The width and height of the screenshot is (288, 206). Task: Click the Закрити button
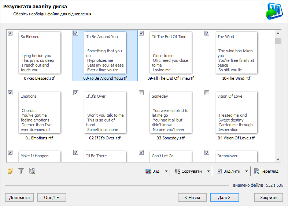pyautogui.click(x=268, y=198)
